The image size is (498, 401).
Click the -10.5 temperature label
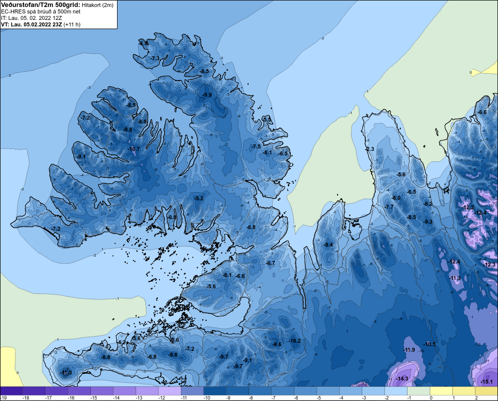tap(430, 344)
